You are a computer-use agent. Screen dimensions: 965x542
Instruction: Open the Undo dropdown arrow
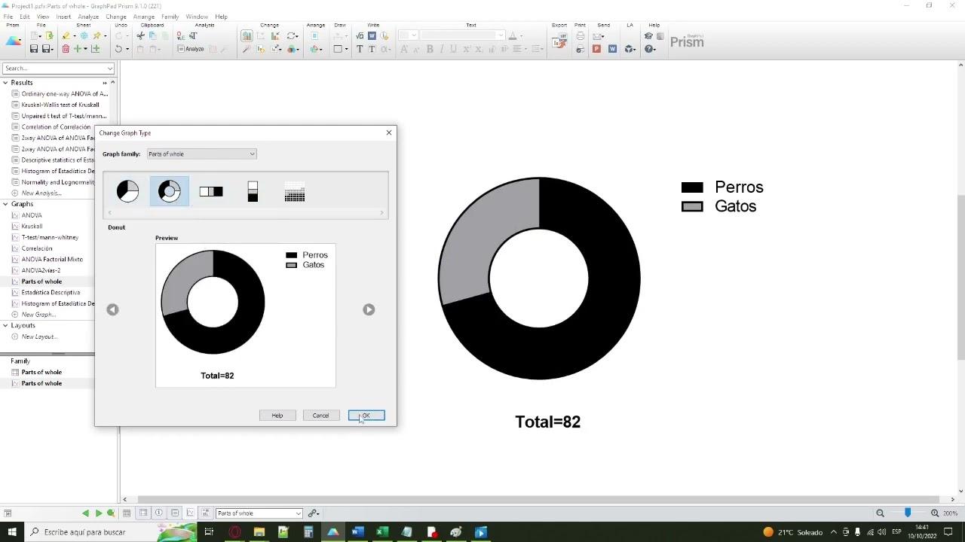[127, 49]
